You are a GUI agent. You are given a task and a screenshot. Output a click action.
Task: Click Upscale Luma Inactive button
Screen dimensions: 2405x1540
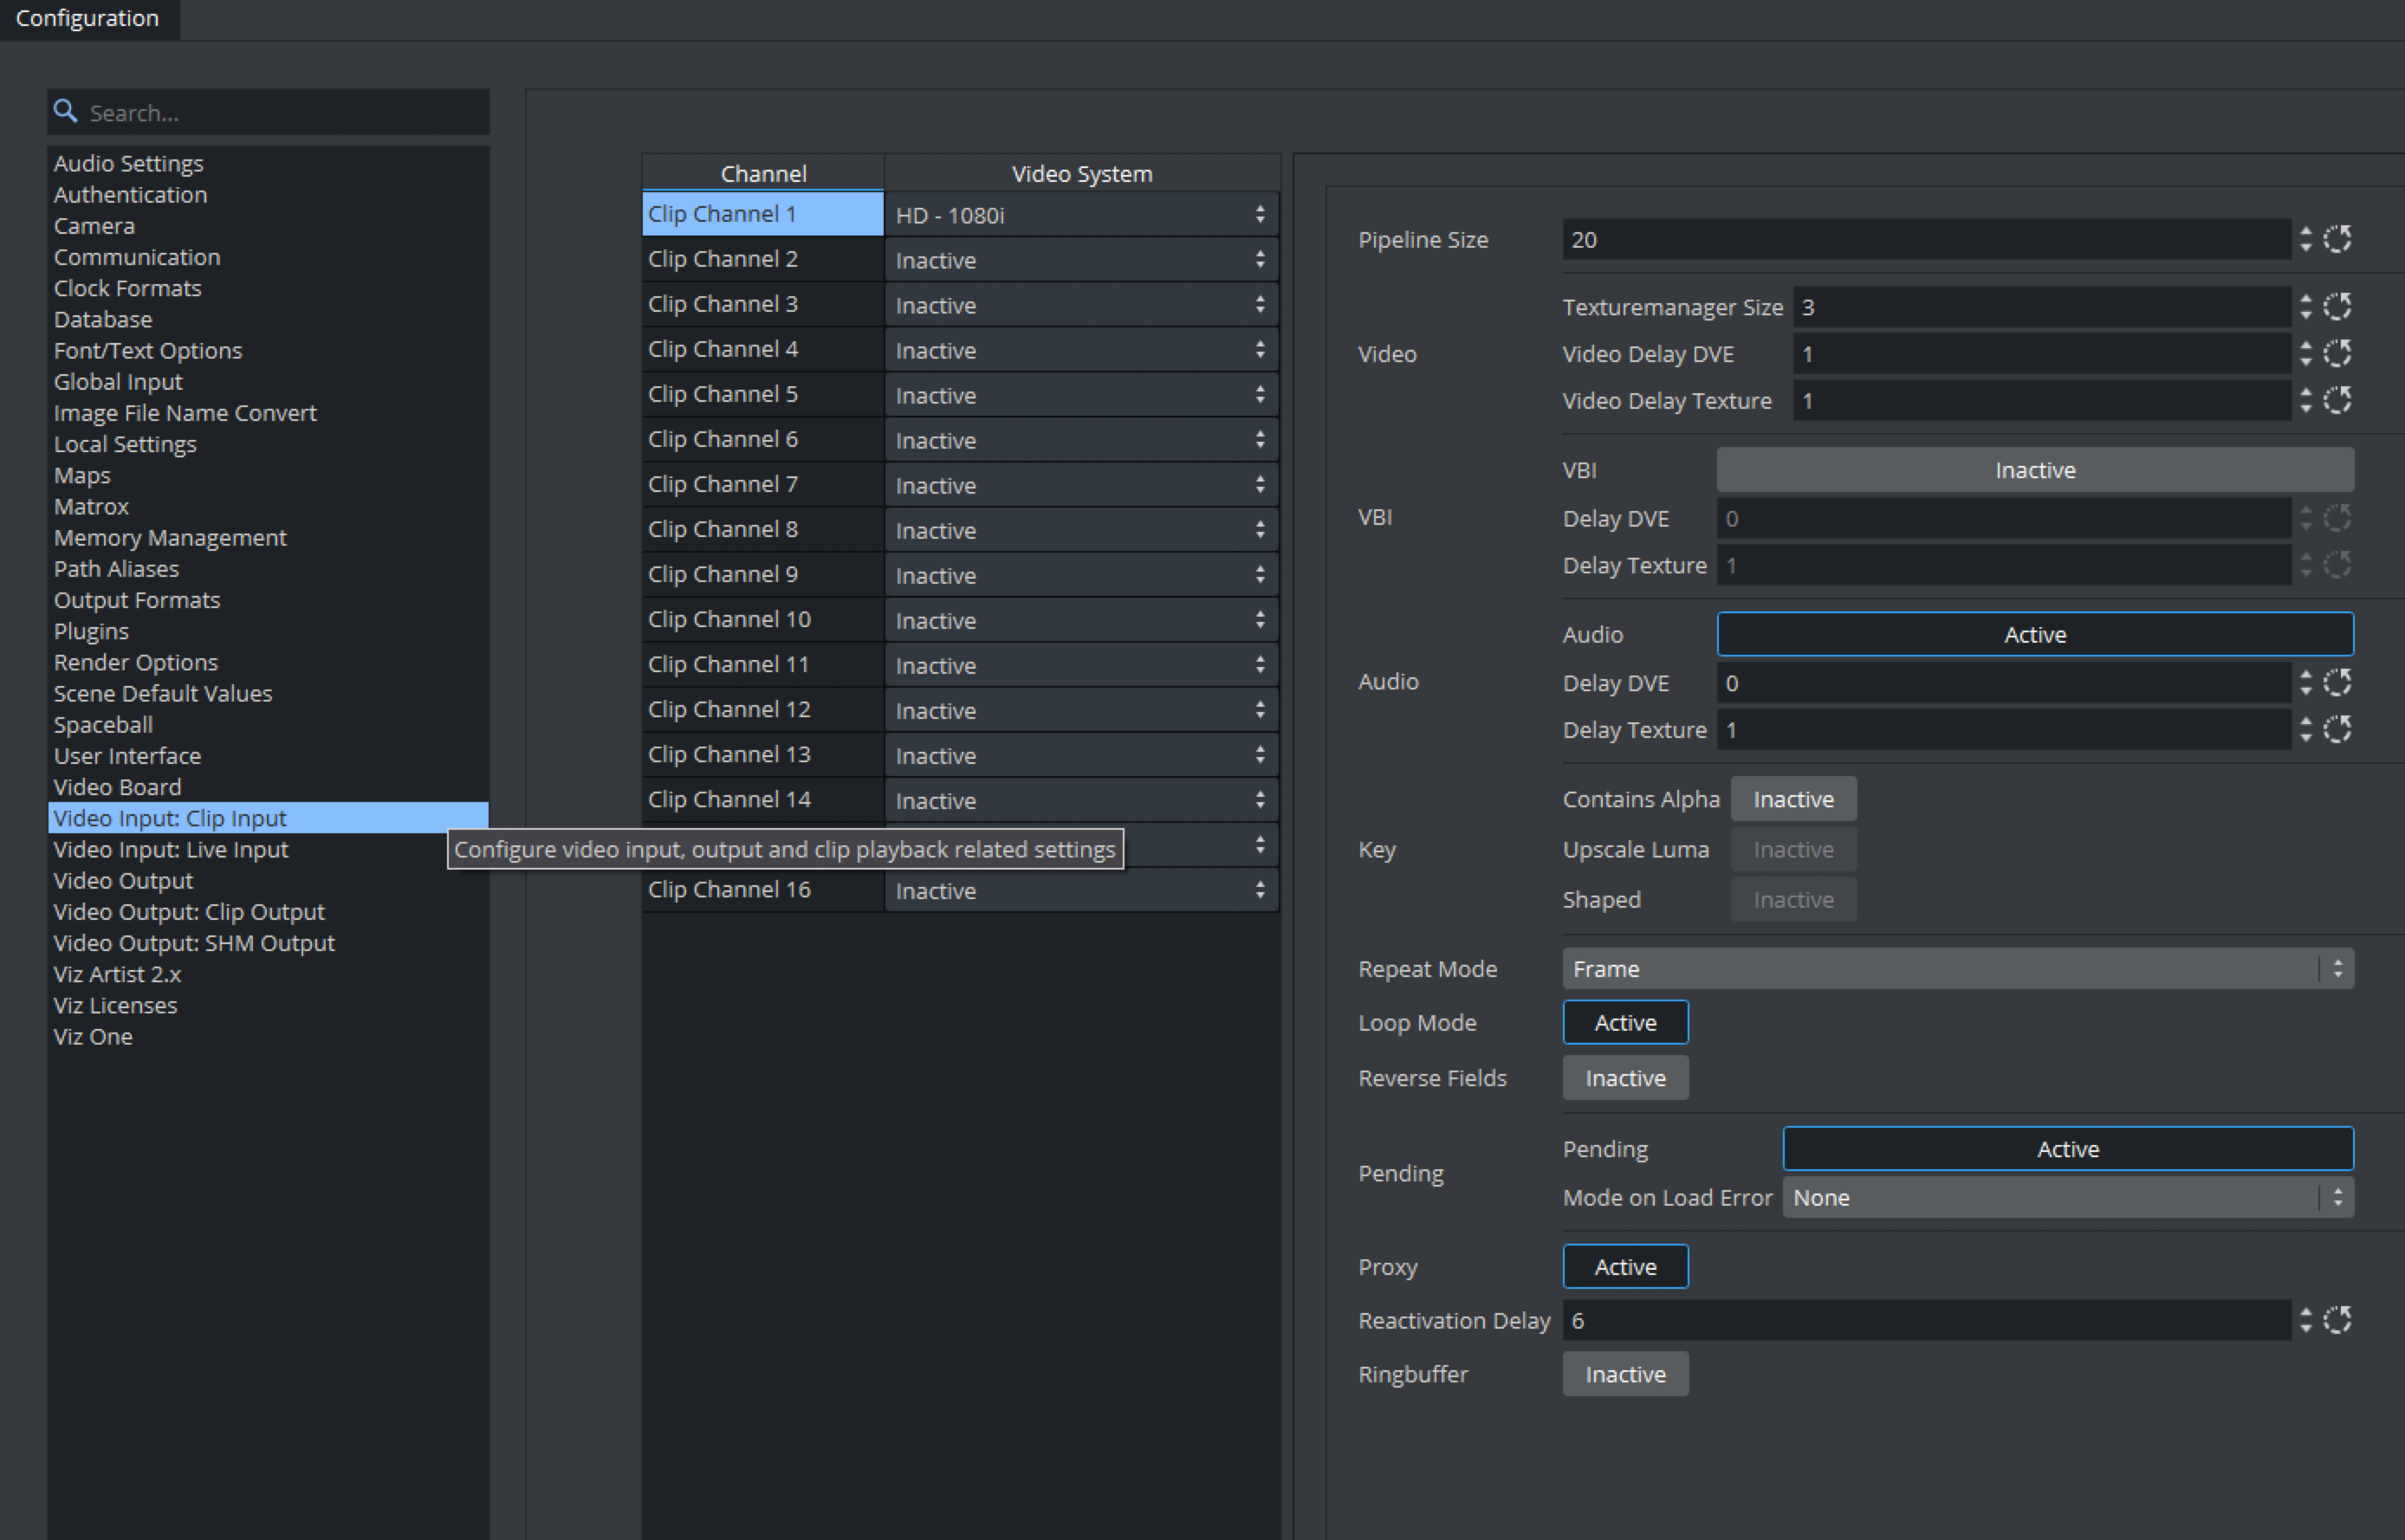[x=1792, y=850]
